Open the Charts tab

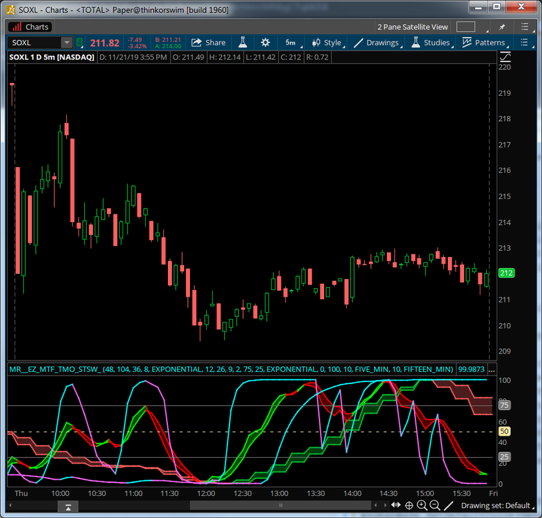pos(30,27)
